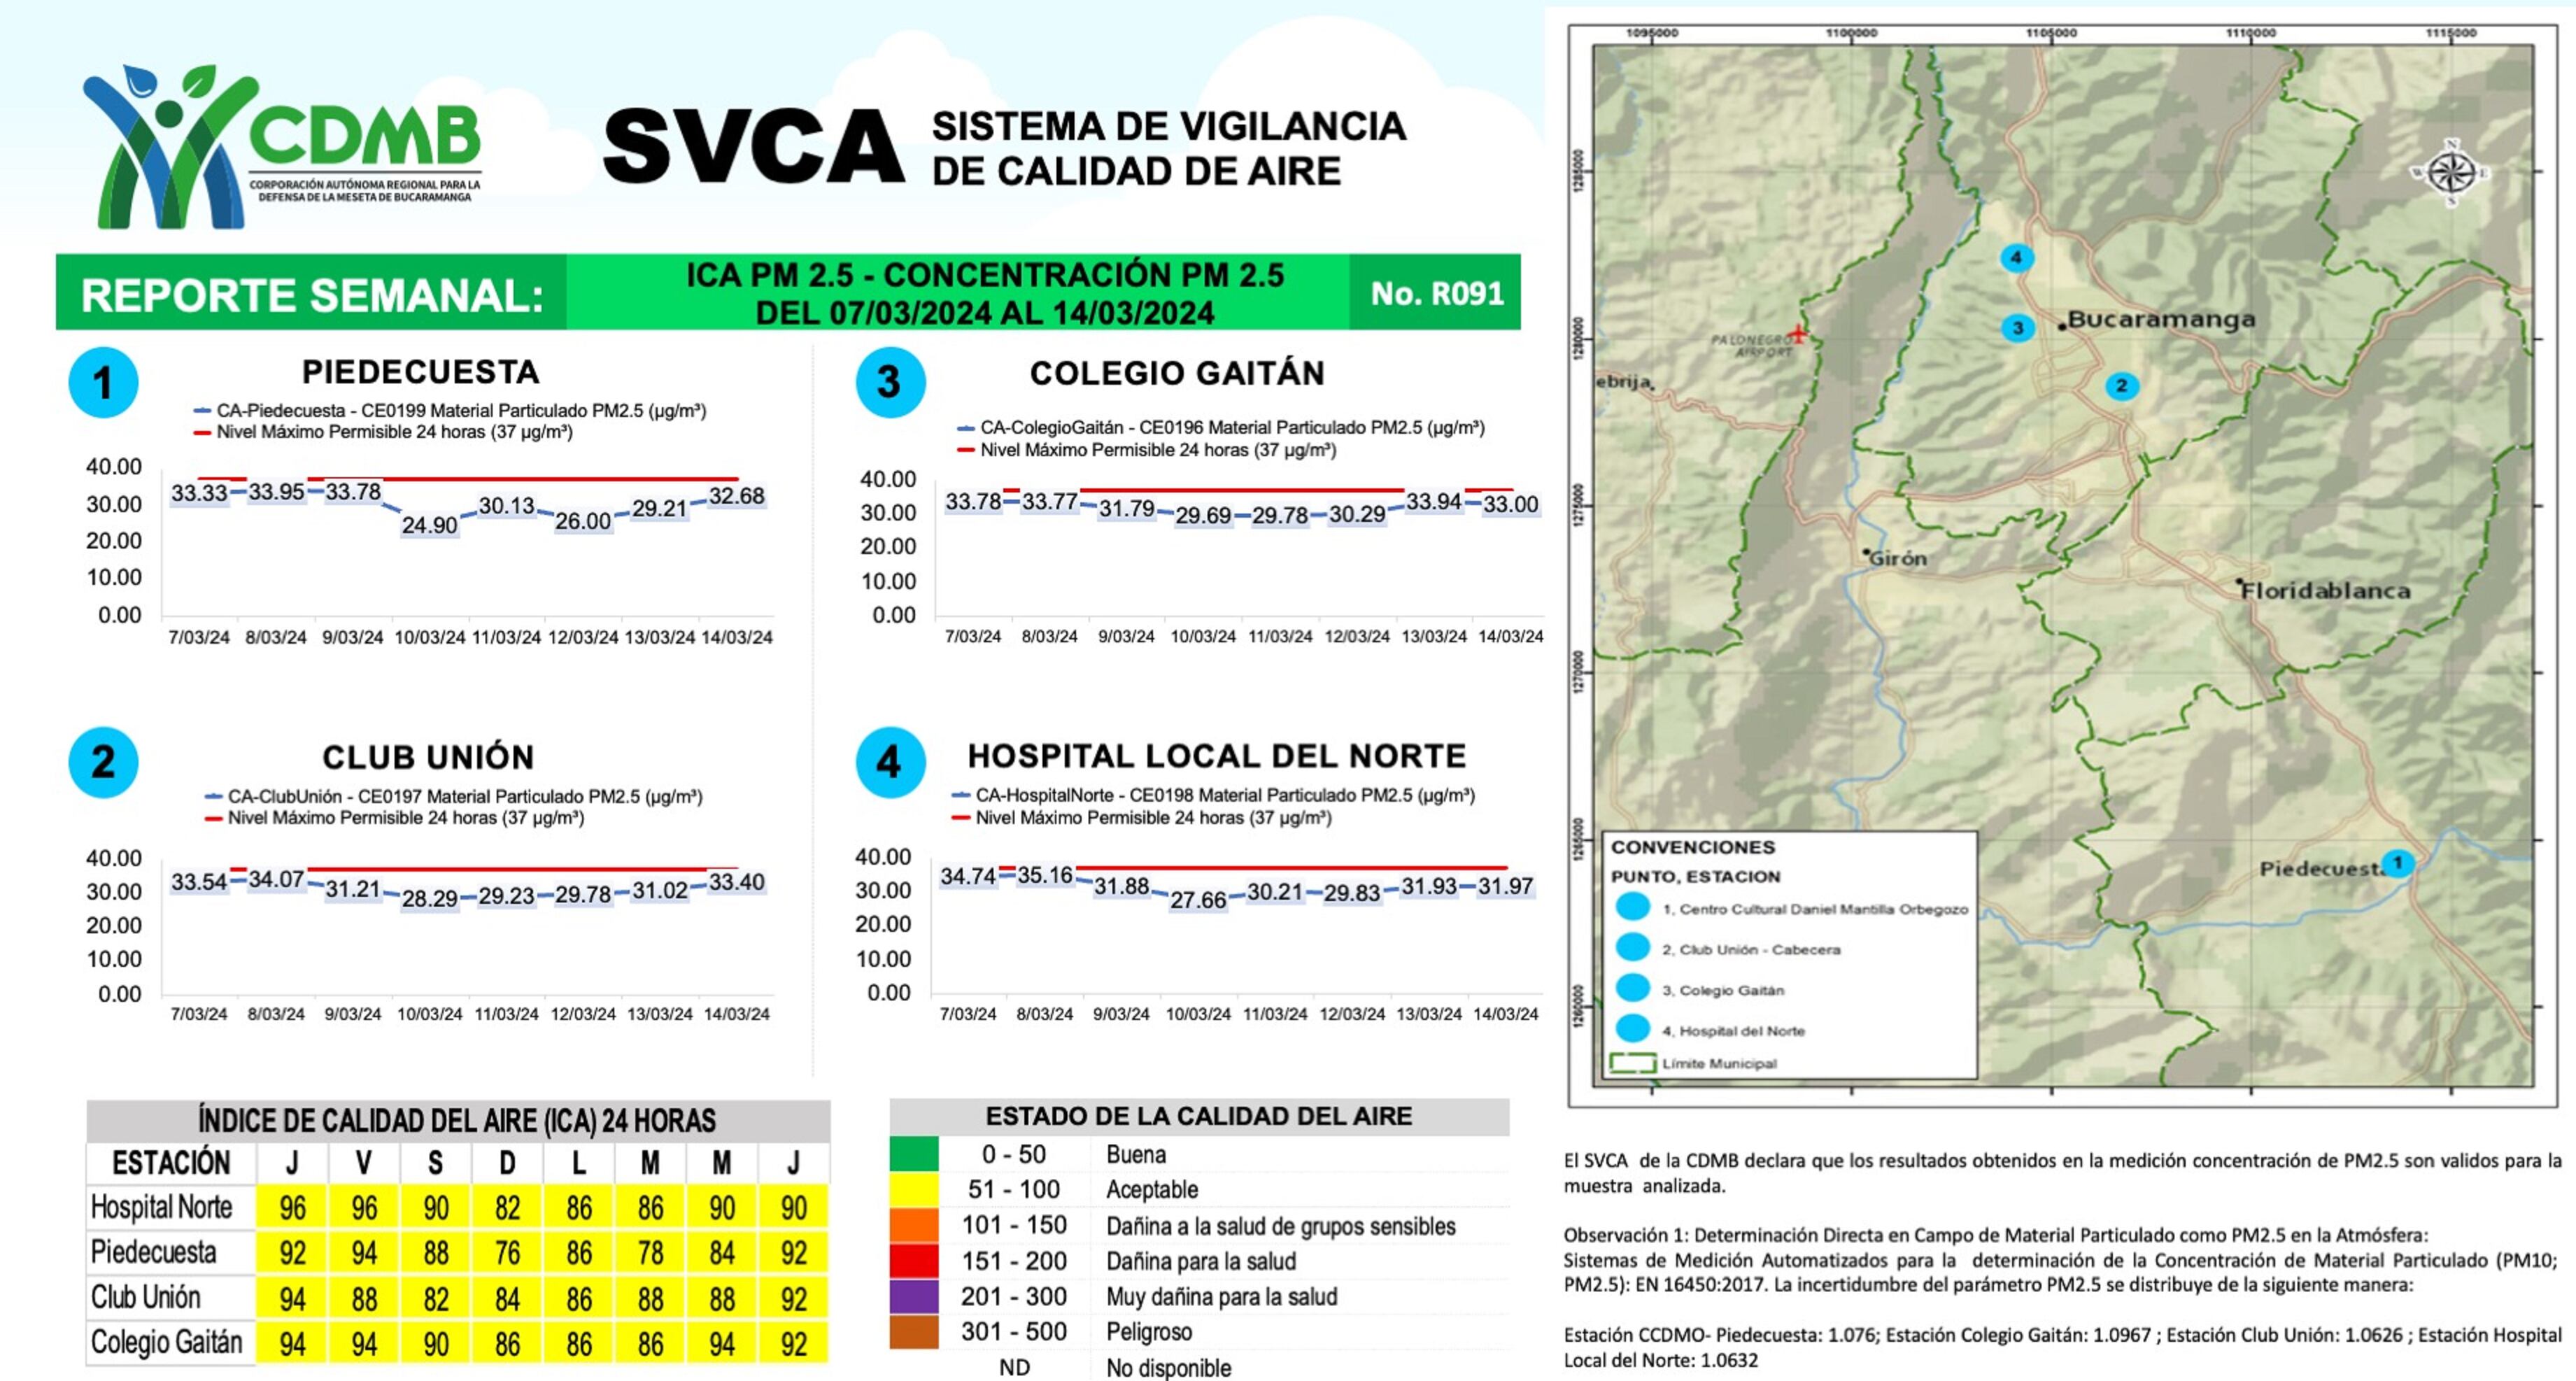Click the Reporte Semanal header label
Image resolution: width=2576 pixels, height=1381 pixels.
(312, 295)
